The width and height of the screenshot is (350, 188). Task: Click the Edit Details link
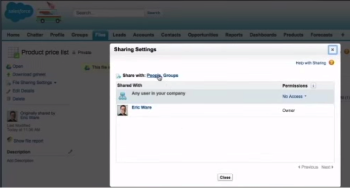(x=23, y=91)
